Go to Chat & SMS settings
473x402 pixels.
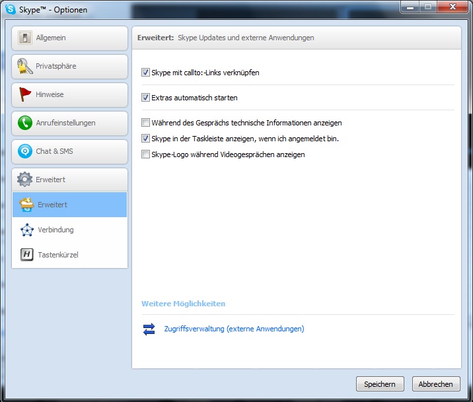(x=69, y=151)
